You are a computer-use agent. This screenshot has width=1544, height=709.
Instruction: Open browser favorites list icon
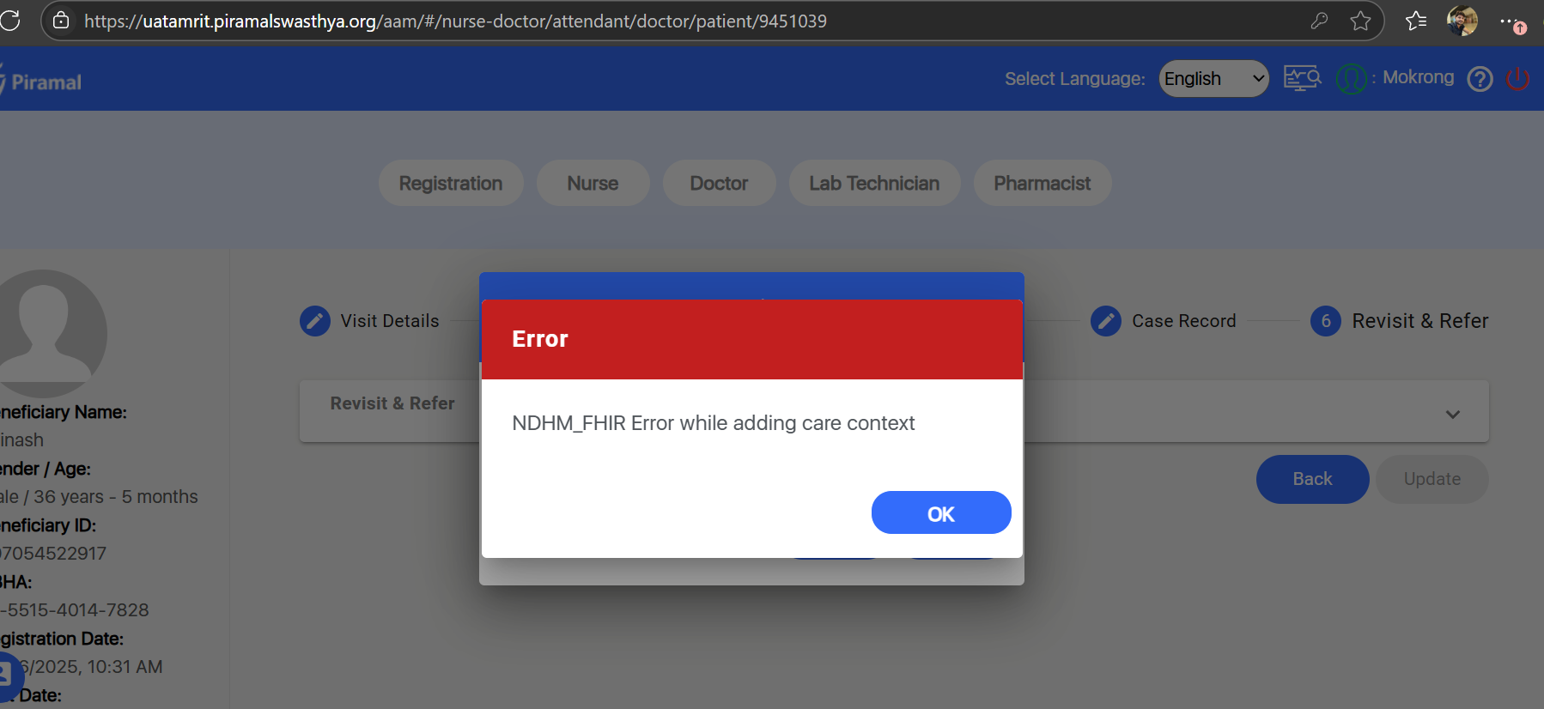click(1416, 21)
